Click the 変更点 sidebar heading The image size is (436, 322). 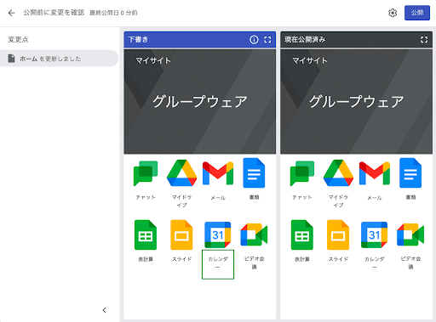[x=18, y=40]
